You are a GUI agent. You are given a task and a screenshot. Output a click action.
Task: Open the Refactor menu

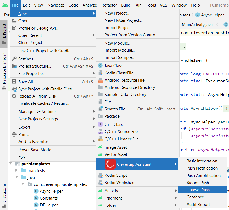pyautogui.click(x=109, y=5)
